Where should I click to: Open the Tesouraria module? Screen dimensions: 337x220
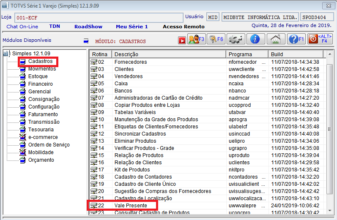coord(41,130)
